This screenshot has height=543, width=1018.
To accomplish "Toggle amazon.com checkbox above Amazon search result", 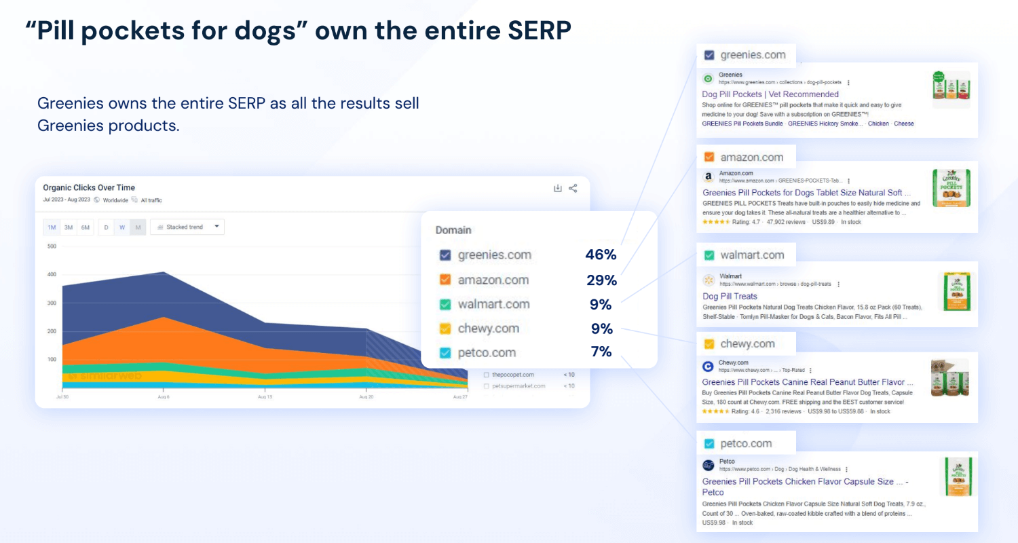I will [709, 157].
